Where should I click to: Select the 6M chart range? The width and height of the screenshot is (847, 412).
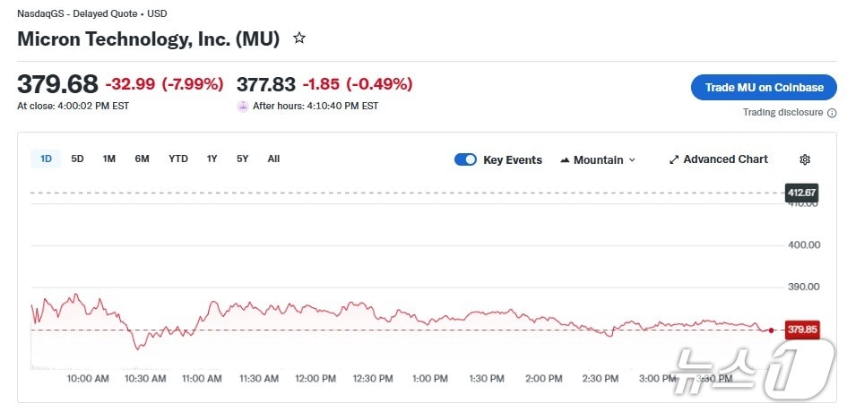tap(142, 159)
